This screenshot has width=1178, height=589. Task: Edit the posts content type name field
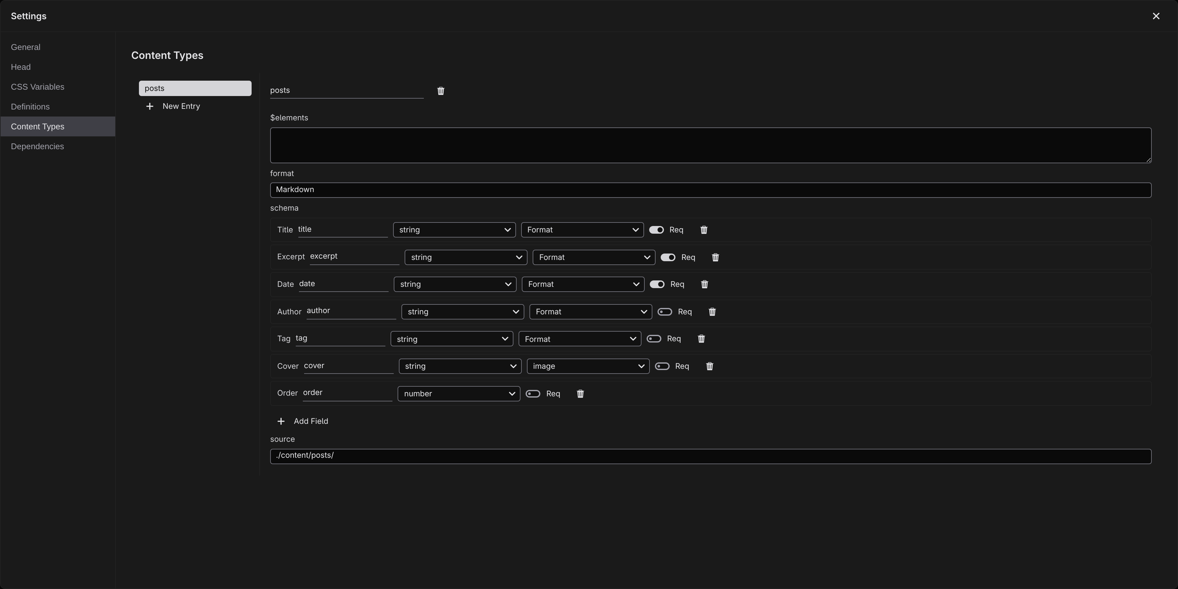[347, 91]
